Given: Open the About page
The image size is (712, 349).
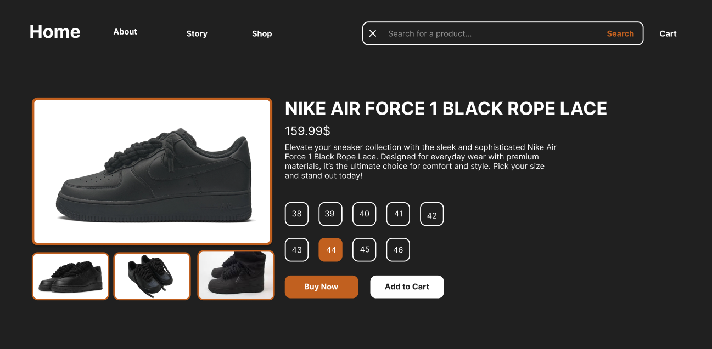Looking at the screenshot, I should click(x=125, y=32).
